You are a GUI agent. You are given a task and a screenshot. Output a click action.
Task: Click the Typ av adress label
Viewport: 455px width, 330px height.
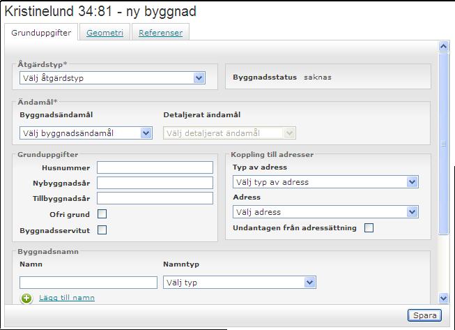tap(260, 167)
